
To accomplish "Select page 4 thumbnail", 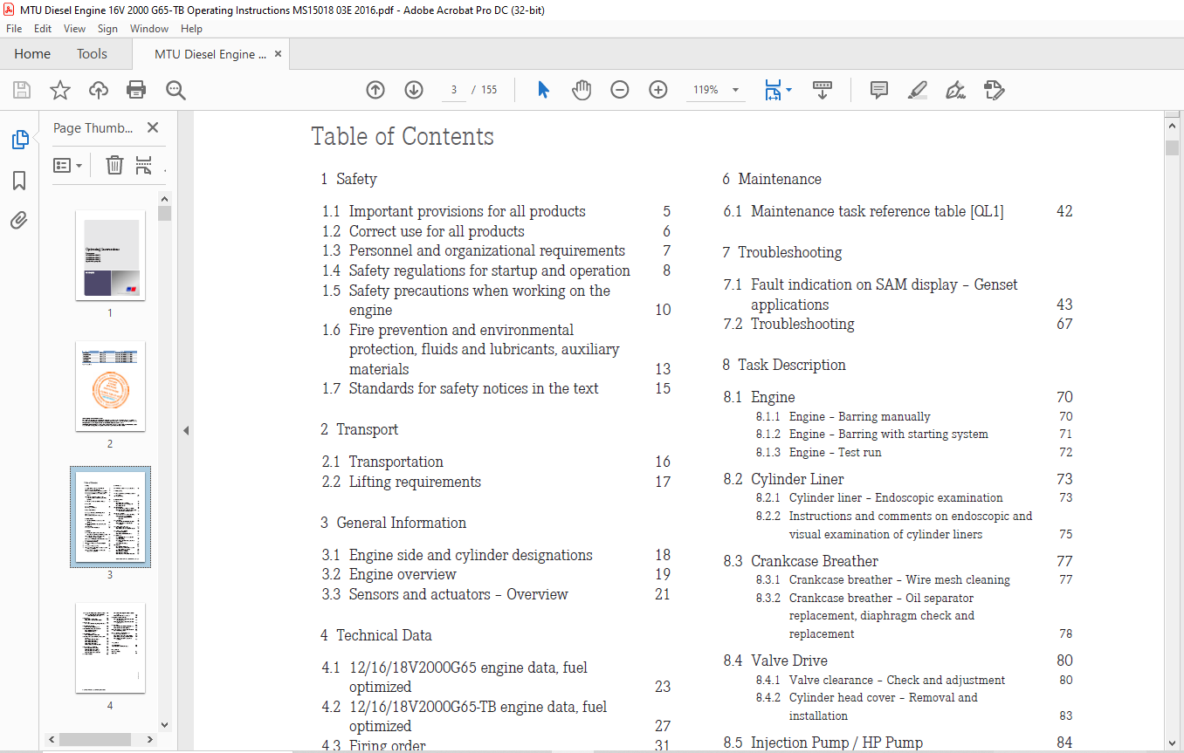I will click(110, 647).
